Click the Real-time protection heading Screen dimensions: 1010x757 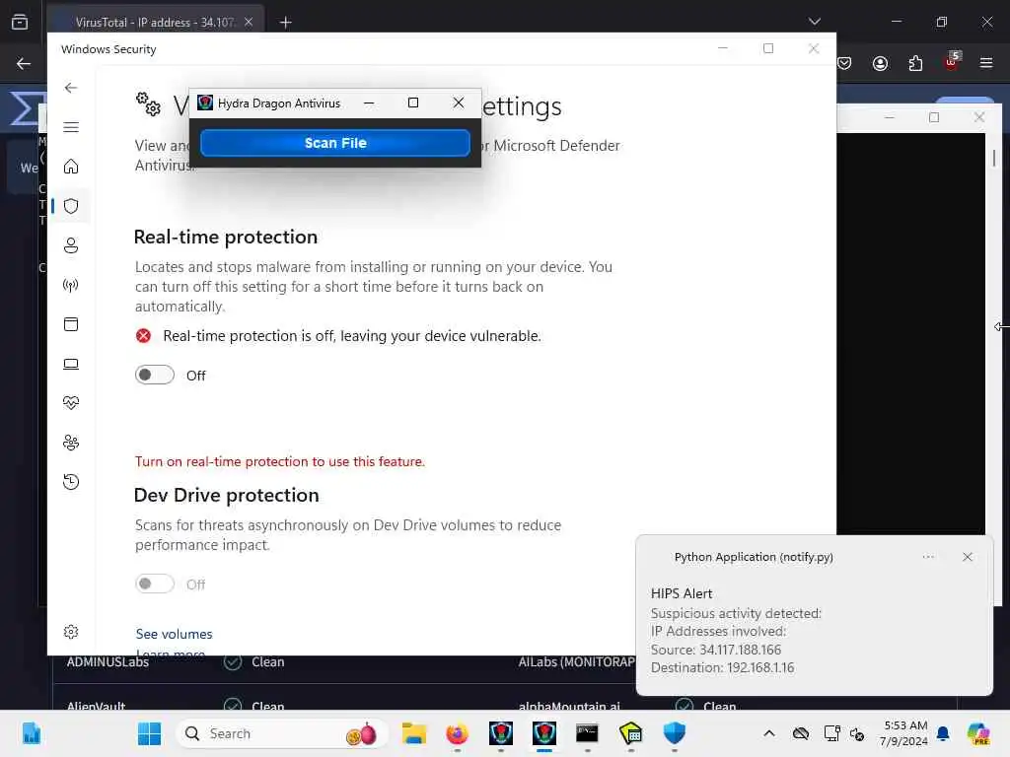pos(226,237)
